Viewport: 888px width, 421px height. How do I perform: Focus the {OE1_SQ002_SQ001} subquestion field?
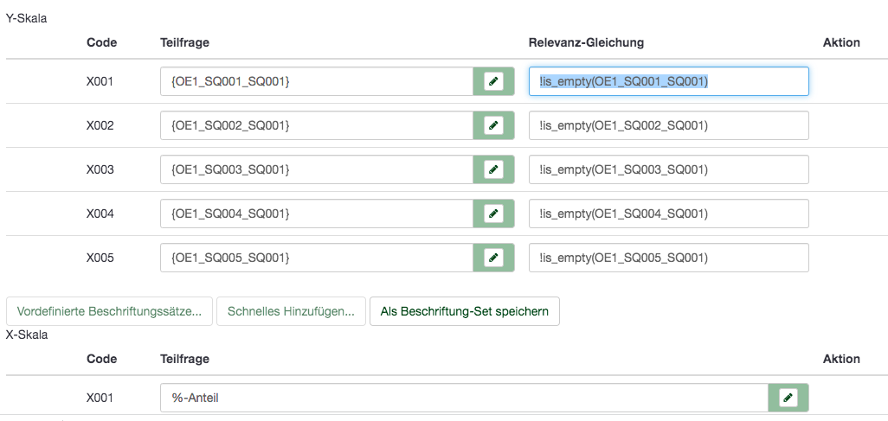tap(316, 125)
